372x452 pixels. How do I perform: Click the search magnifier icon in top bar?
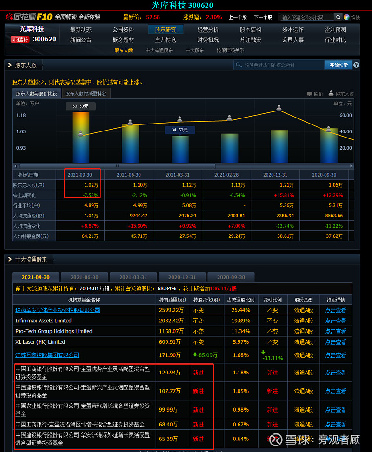pyautogui.click(x=338, y=17)
